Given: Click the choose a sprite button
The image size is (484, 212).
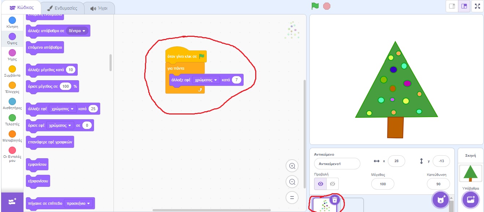Looking at the screenshot, I should coord(441,200).
